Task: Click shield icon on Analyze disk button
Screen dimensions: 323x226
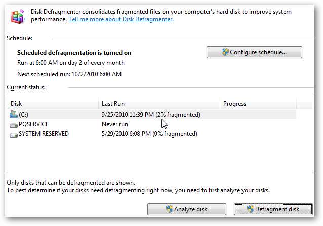Action: 170,209
